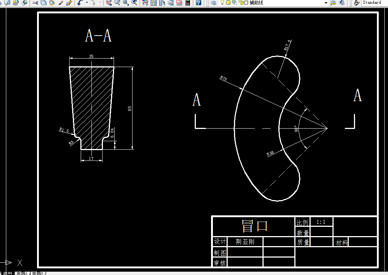Open the Properties palette icon
Image resolution: width=388 pixels, height=275 pixels.
click(x=145, y=3)
